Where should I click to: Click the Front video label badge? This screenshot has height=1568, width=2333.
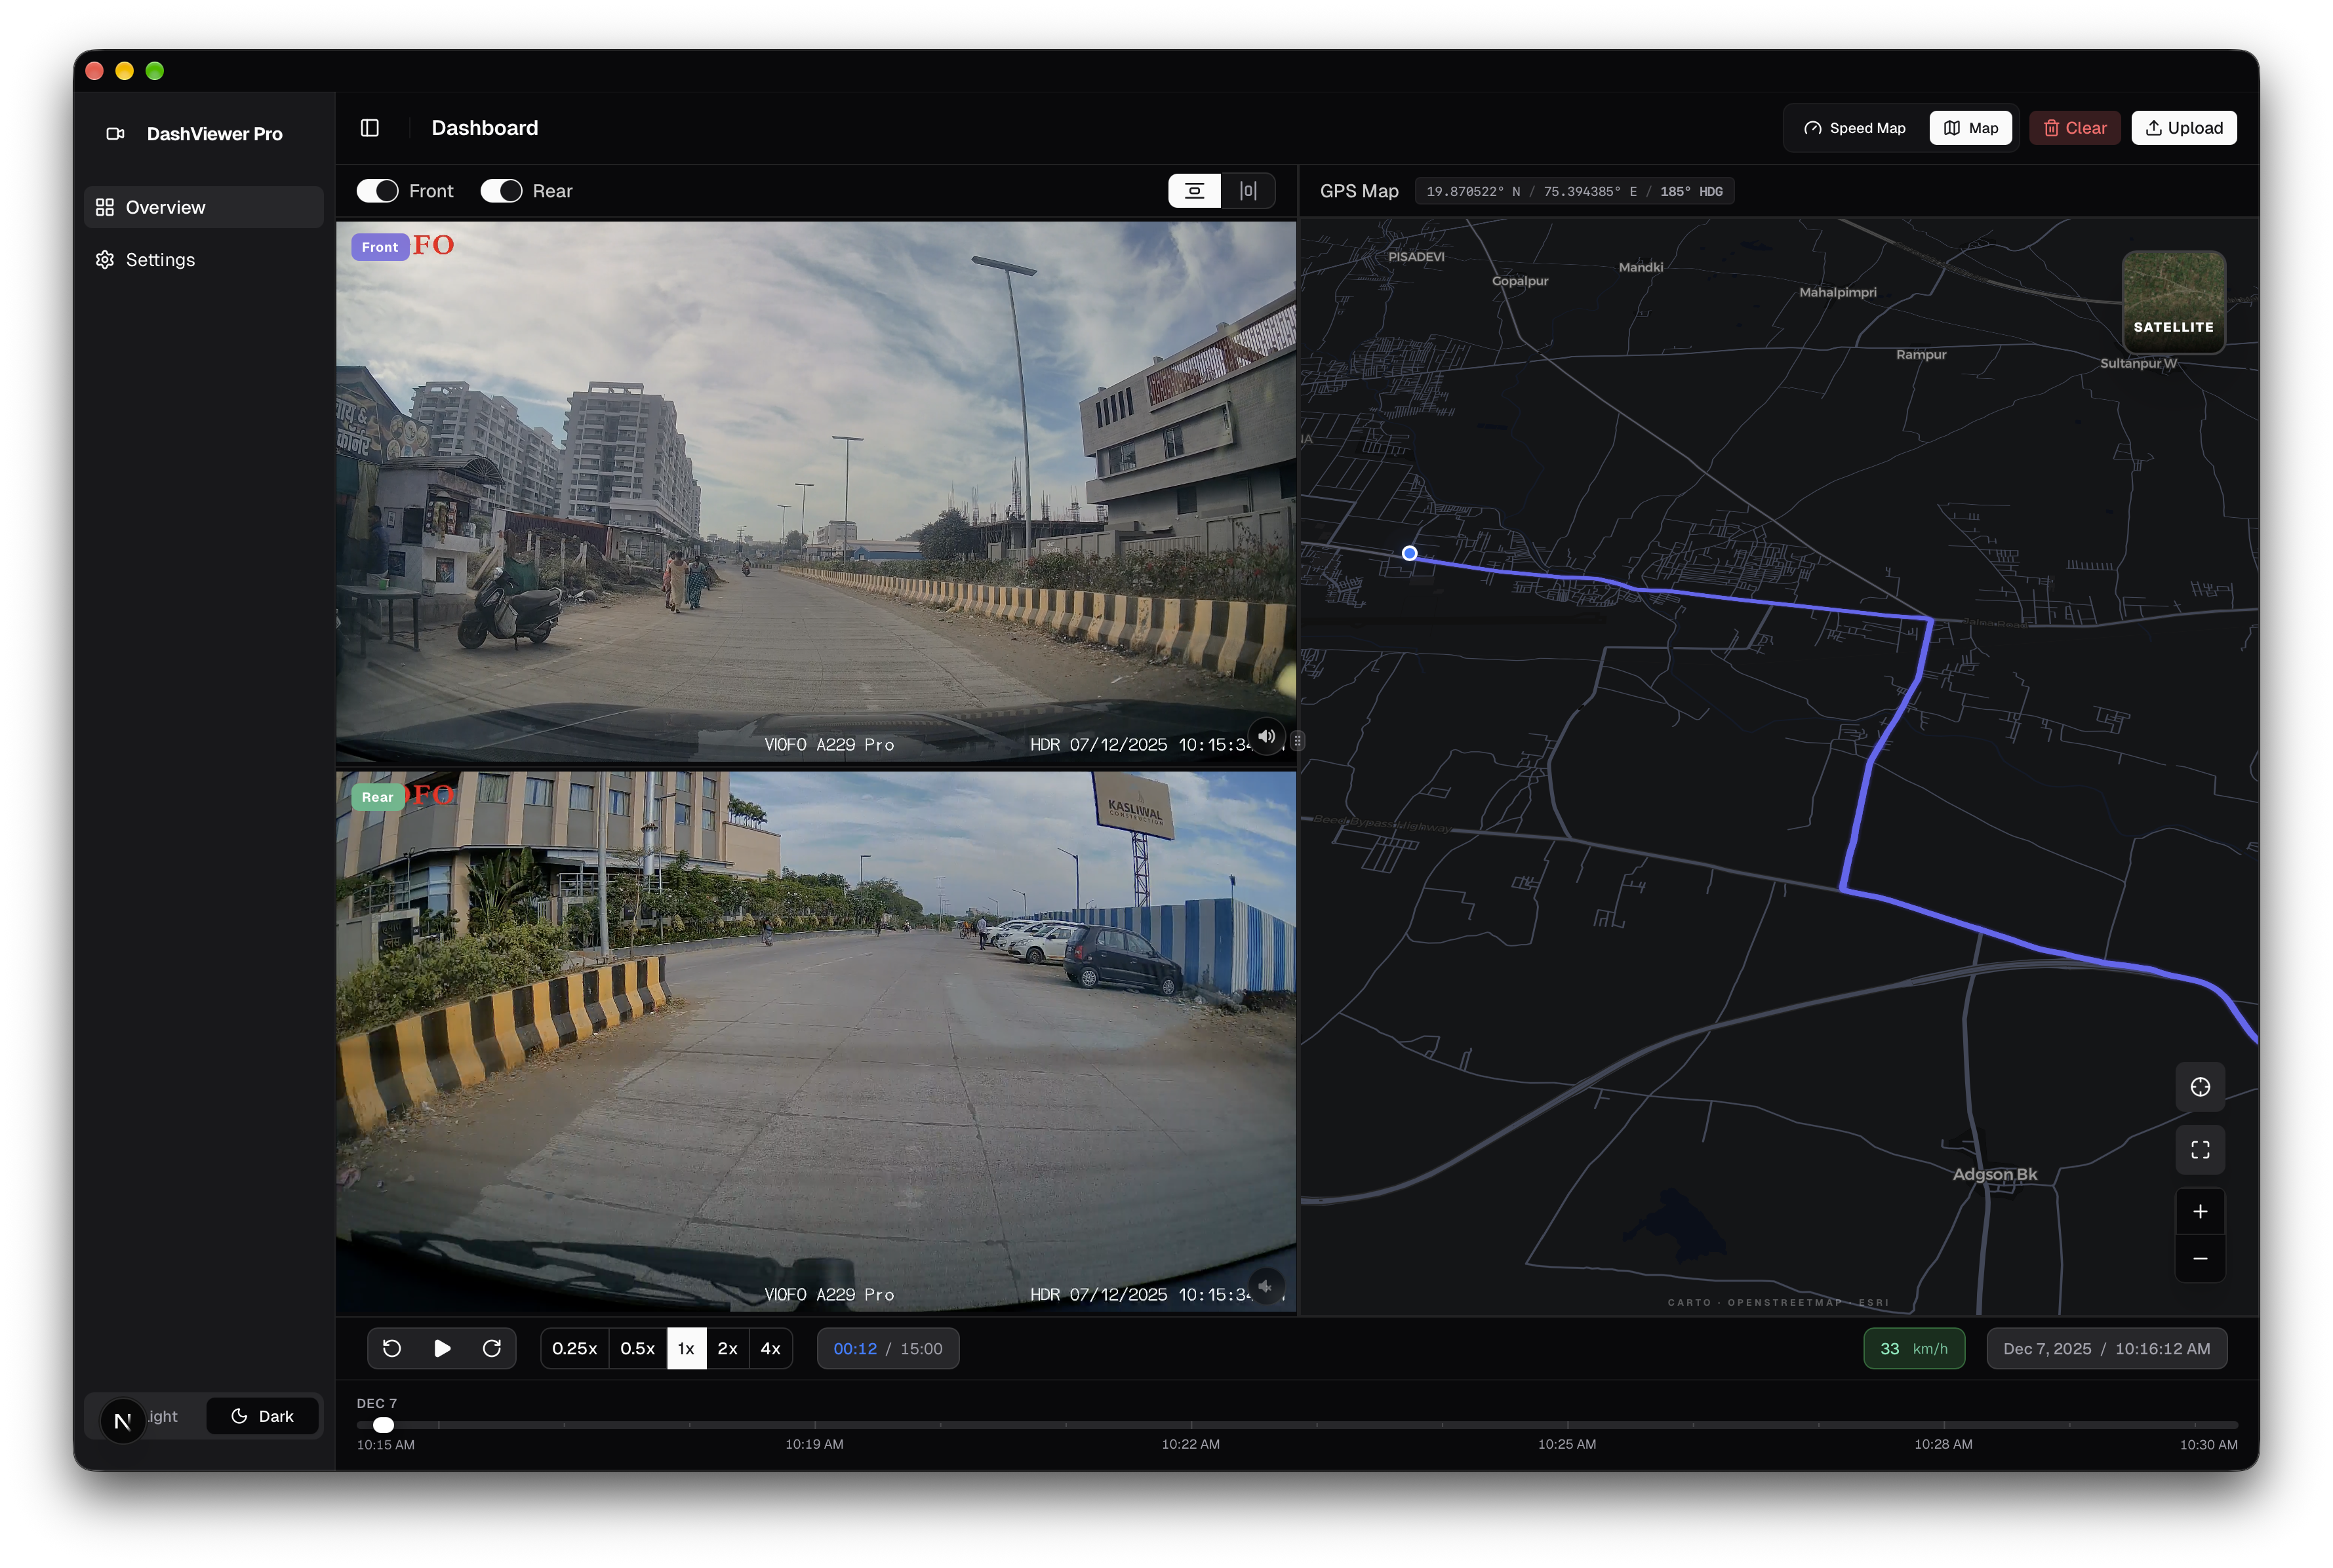point(380,247)
